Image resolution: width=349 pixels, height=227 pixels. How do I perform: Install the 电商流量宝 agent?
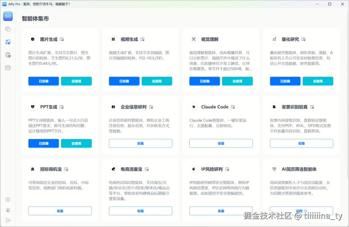[141, 211]
